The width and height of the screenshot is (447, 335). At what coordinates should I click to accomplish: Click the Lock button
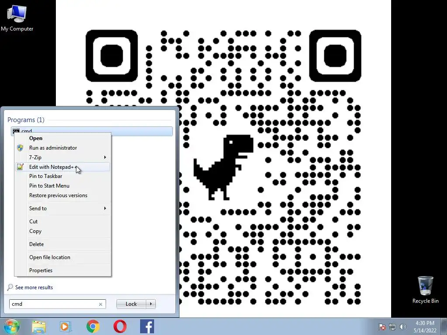click(131, 304)
